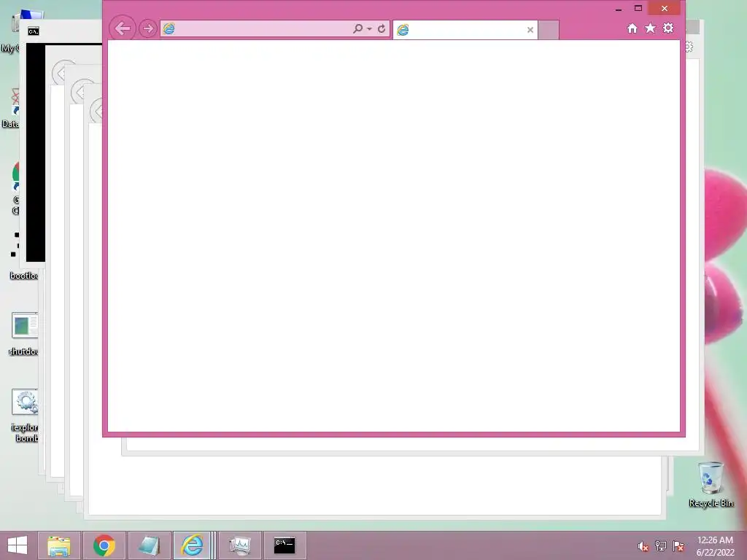Go forward in the front Internet Explorer window

pyautogui.click(x=147, y=28)
